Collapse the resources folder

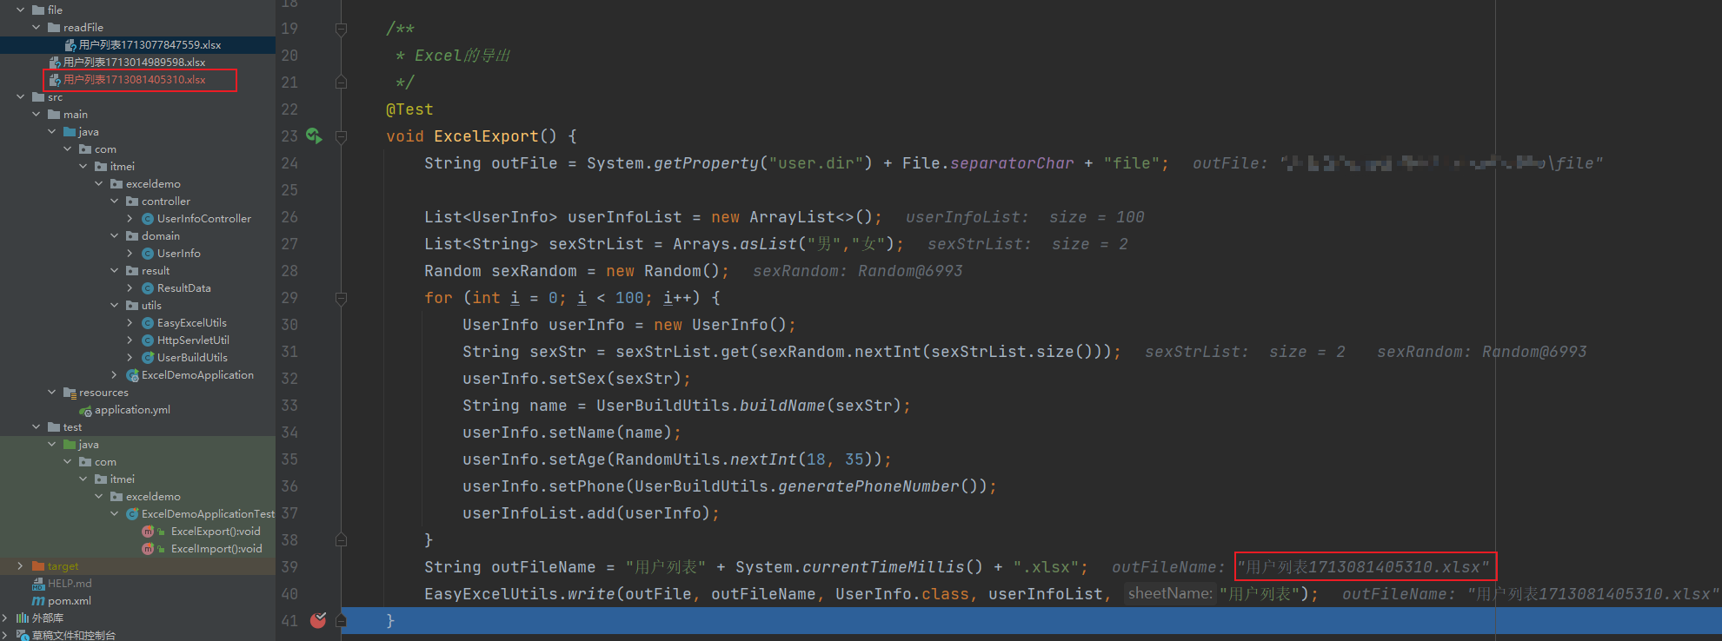(52, 393)
